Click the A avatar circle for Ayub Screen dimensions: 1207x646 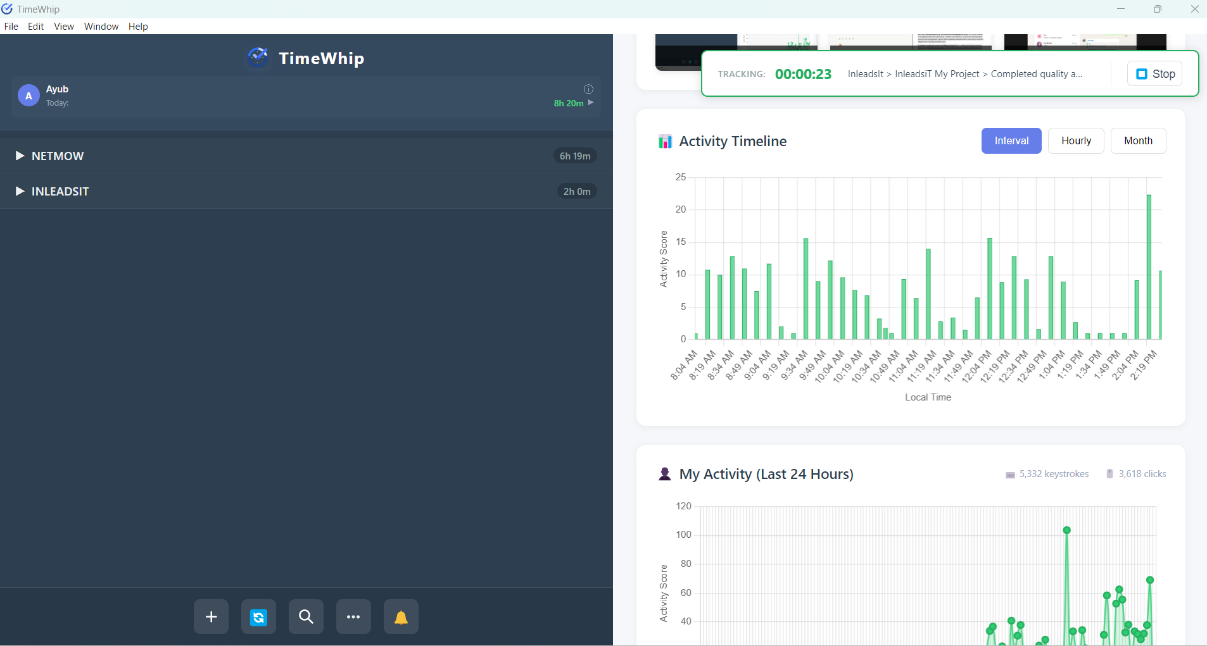[x=28, y=96]
